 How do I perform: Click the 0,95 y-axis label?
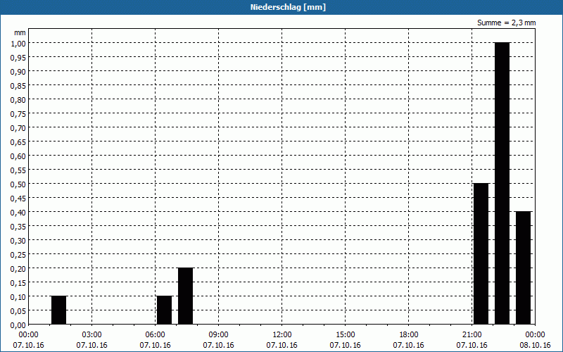18,57
